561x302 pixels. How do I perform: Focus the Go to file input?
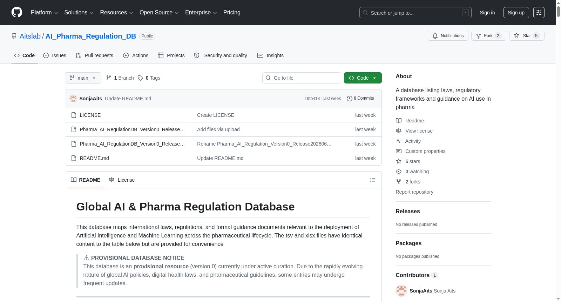(302, 78)
